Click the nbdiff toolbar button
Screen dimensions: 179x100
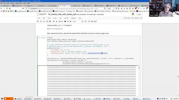click(94, 21)
